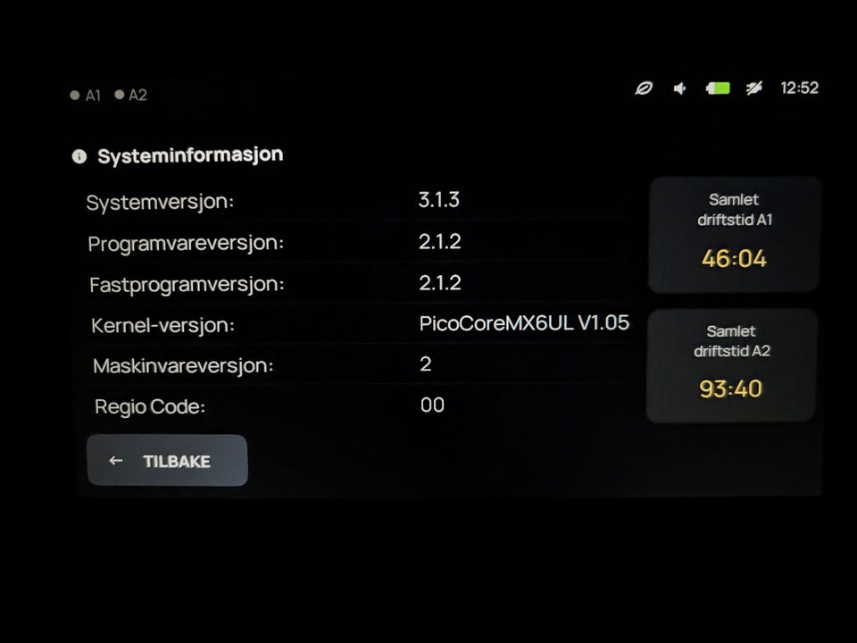Tap the clock showing 12:52
Screen dimensions: 857x643
pyautogui.click(x=799, y=88)
